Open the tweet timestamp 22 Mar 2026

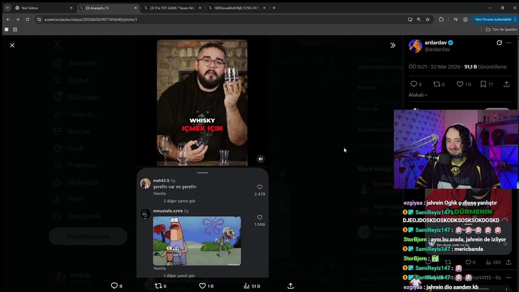[x=434, y=67]
